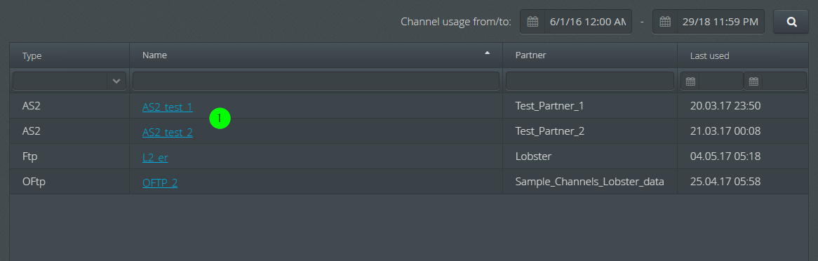Viewport: 818px width, 261px height.
Task: Expand the Type filter dropdown
Action: pos(116,81)
